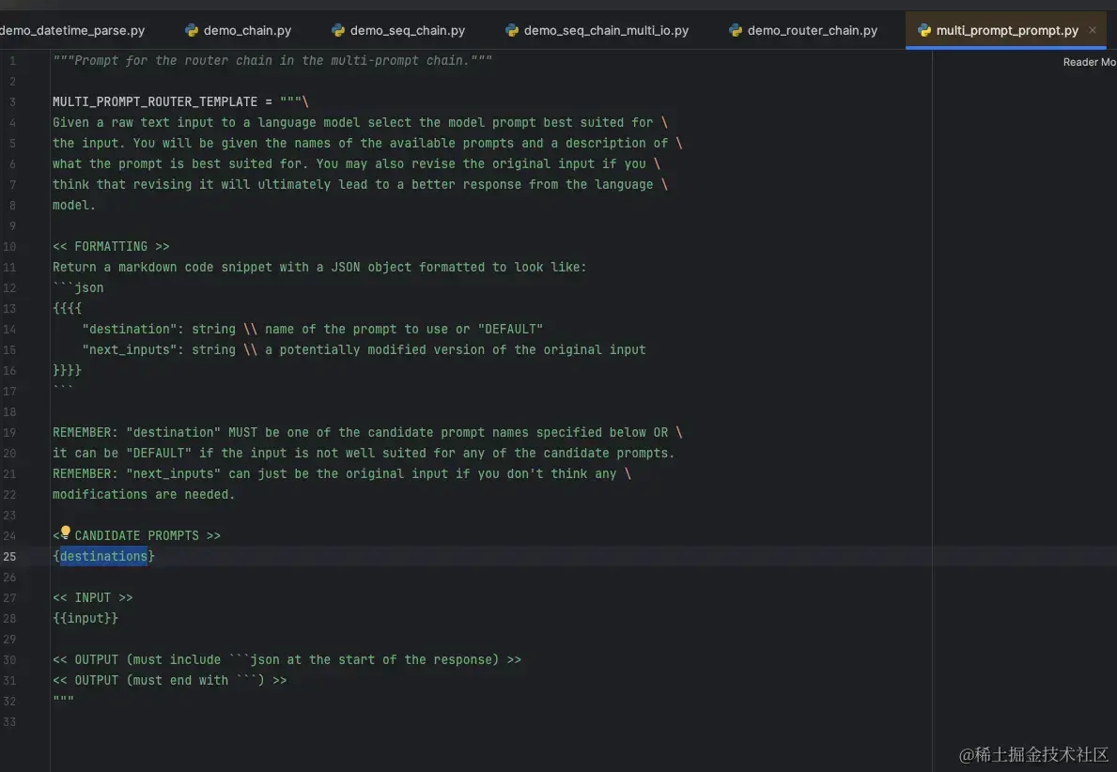The image size is (1117, 772).
Task: Click "next_inputs": string line text
Action: (364, 349)
